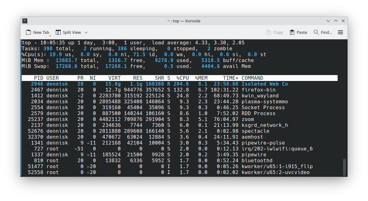Paste clipboard contents using the Paste icon
This screenshot has height=201, width=368.
(292, 32)
